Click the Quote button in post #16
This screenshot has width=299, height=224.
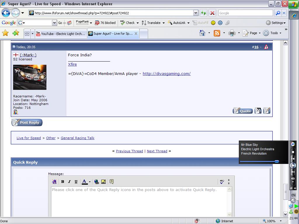point(243,111)
